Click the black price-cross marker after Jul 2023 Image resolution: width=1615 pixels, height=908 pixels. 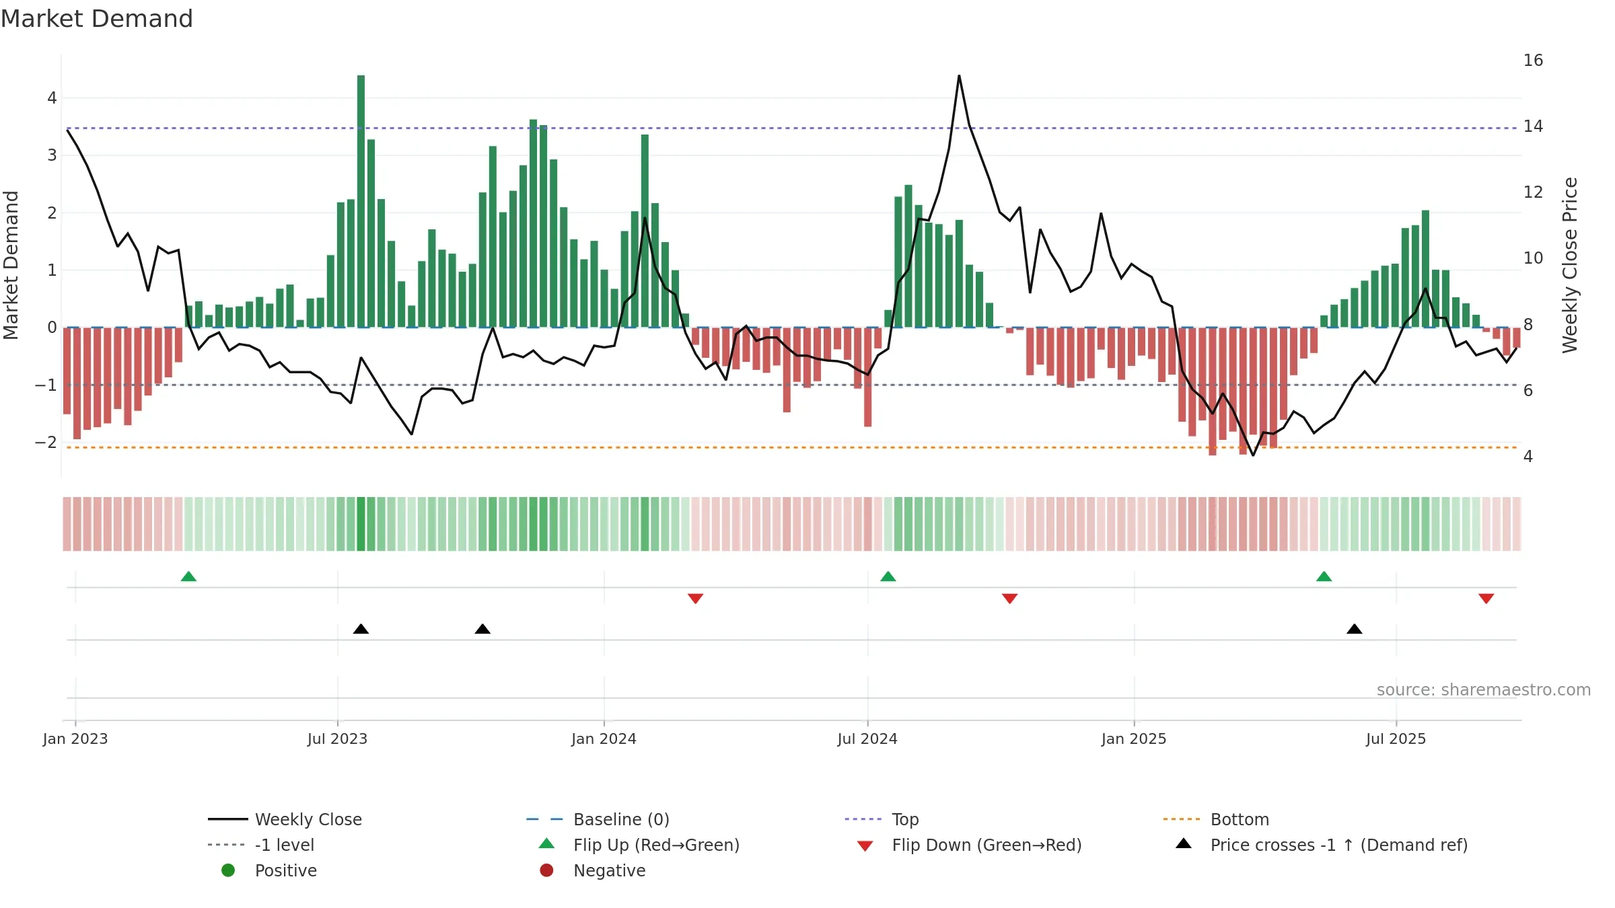[361, 629]
